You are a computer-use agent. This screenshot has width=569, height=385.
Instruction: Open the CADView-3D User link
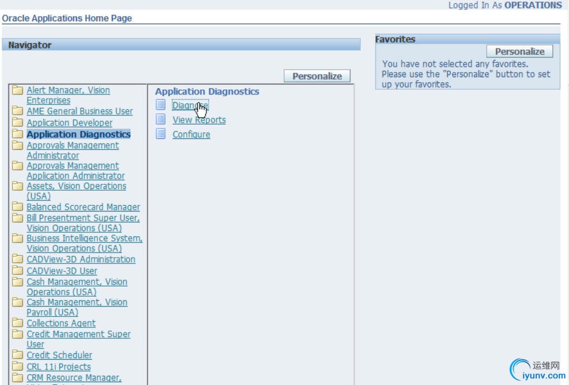(x=62, y=271)
